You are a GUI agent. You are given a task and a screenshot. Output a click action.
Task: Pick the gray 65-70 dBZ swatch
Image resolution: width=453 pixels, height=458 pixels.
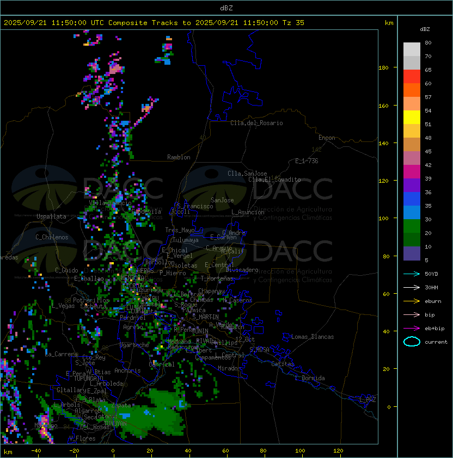(412, 63)
